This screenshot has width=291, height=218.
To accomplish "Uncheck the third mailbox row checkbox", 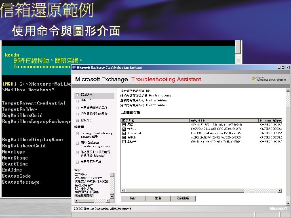I will tap(124, 133).
